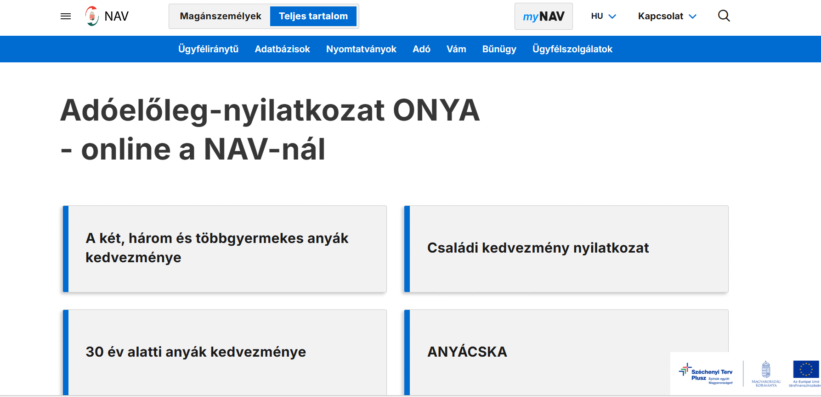Screen dimensions: 821x397
Task: Go to Nyomtatványok menu item
Action: tap(361, 49)
